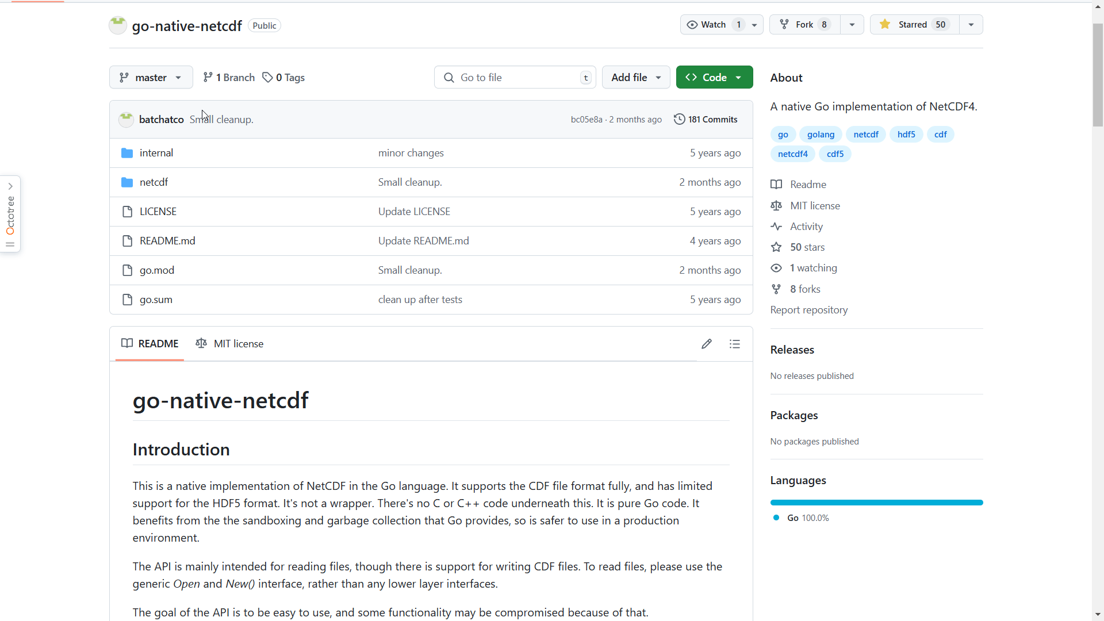Screen dimensions: 1104x621
Task: Open the README outline list icon
Action: click(734, 344)
